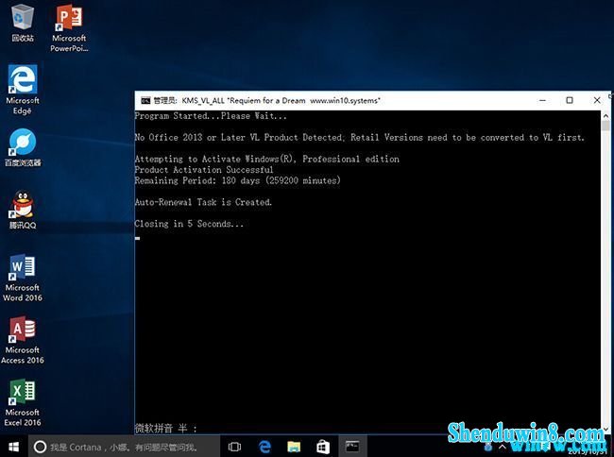
Task: Maximize the KMS_VL_ALL console window
Action: (x=570, y=100)
